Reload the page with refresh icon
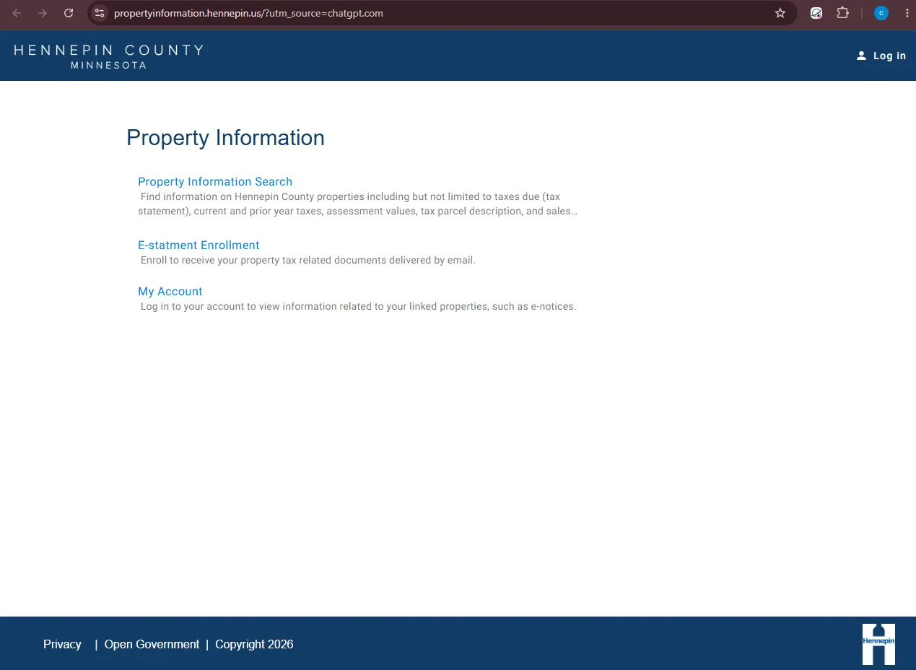The image size is (916, 670). coord(69,13)
